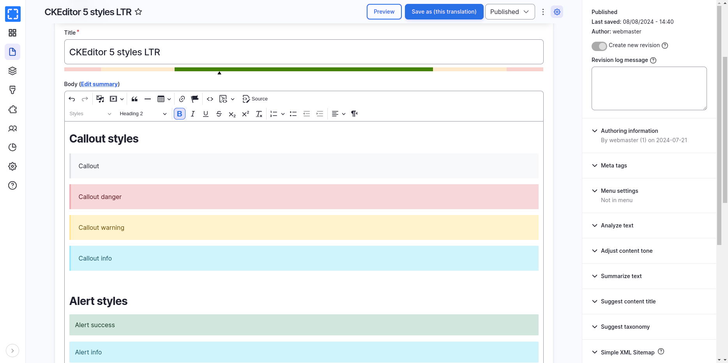Click the link chain icon
This screenshot has height=363, width=728.
[x=182, y=99]
